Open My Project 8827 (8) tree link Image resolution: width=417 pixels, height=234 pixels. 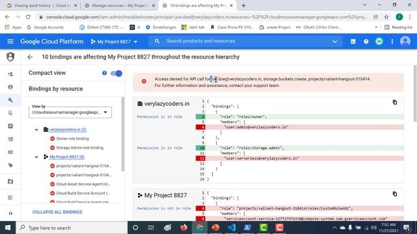(66, 157)
